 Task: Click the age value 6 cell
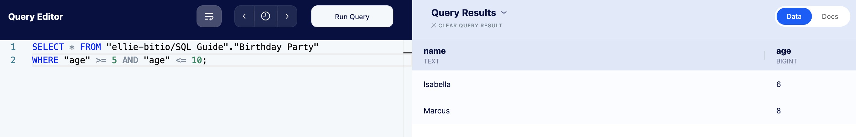[778, 84]
